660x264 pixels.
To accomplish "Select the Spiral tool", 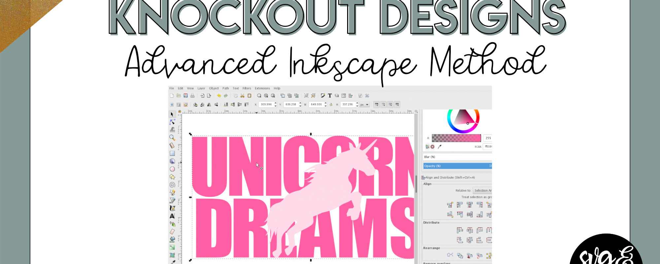I will pos(172,185).
